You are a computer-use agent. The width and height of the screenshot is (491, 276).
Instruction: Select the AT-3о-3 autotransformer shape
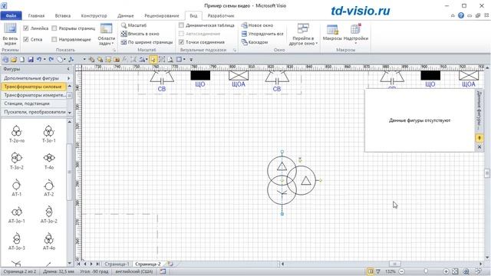pos(17,242)
